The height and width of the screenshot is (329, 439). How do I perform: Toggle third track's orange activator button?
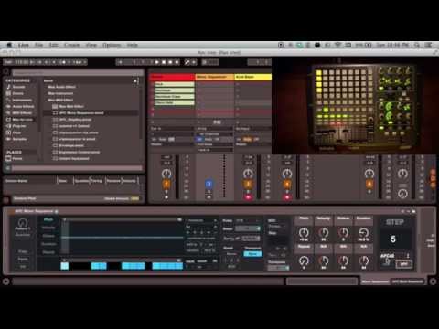click(248, 184)
